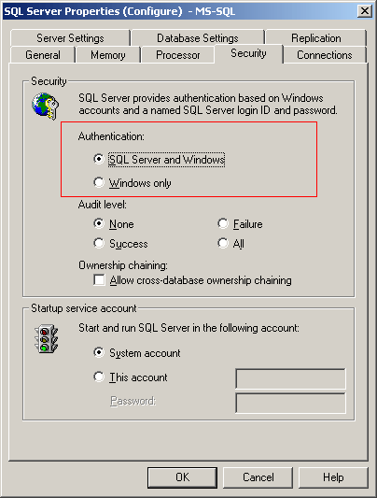Click the Password input field

pos(290,403)
